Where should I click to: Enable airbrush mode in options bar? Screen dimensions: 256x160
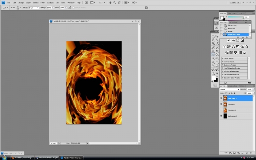pyautogui.click(x=70, y=8)
